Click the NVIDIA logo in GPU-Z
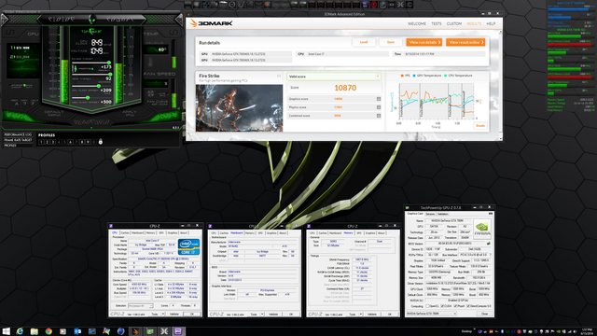The image size is (597, 336). point(482,228)
